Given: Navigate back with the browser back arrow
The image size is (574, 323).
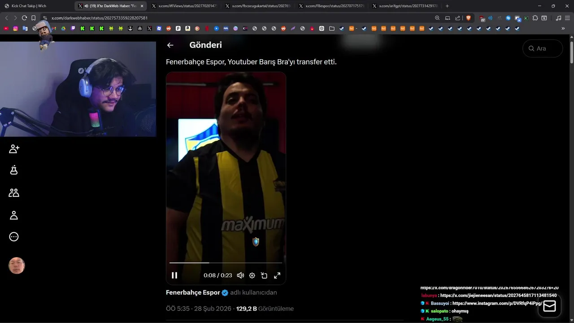Looking at the screenshot, I should click(6, 18).
